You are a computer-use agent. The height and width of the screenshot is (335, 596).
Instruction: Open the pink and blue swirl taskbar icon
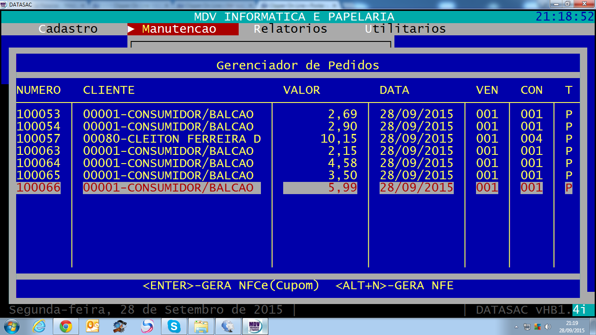[x=147, y=326]
